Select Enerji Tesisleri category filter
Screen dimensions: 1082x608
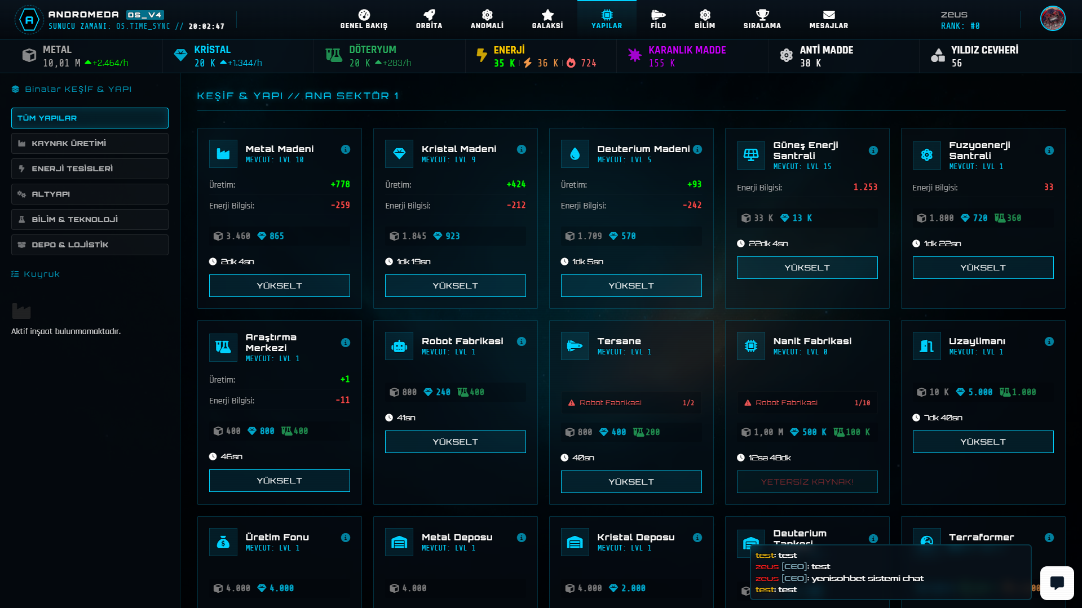click(x=90, y=168)
